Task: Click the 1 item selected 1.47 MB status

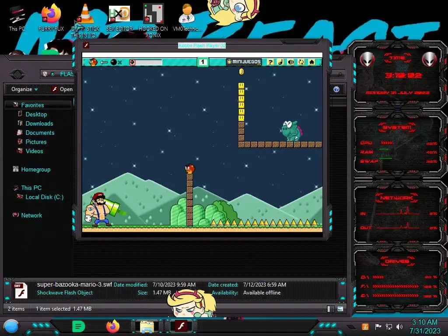Action: click(x=63, y=308)
